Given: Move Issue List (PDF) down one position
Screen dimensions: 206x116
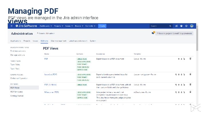Looking at the screenshot, I should point(181,74).
